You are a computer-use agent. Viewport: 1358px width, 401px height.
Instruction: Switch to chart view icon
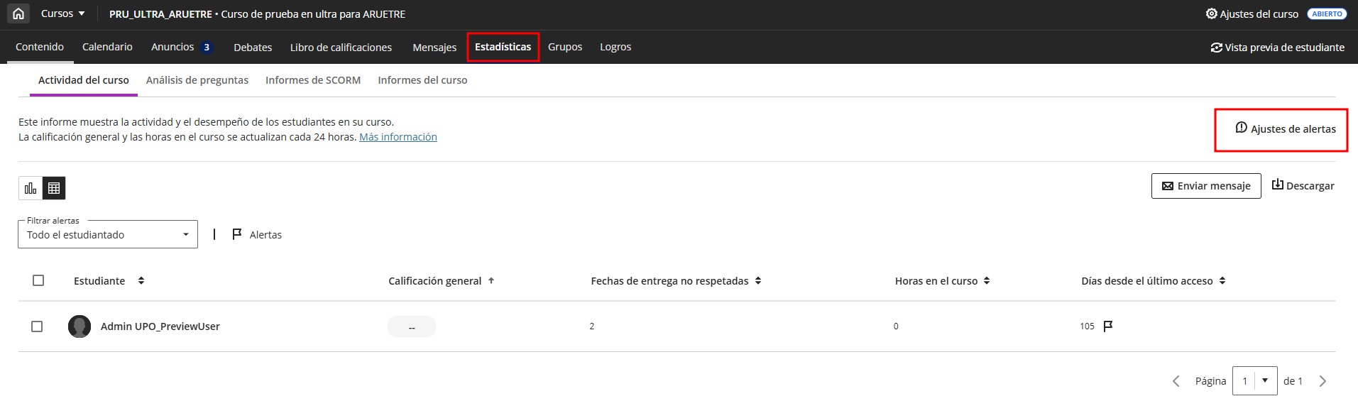coord(31,188)
